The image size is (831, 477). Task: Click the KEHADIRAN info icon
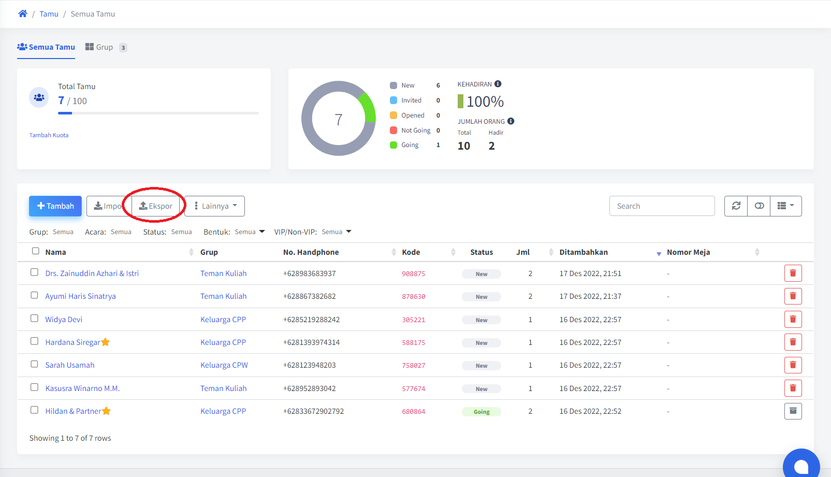point(498,84)
